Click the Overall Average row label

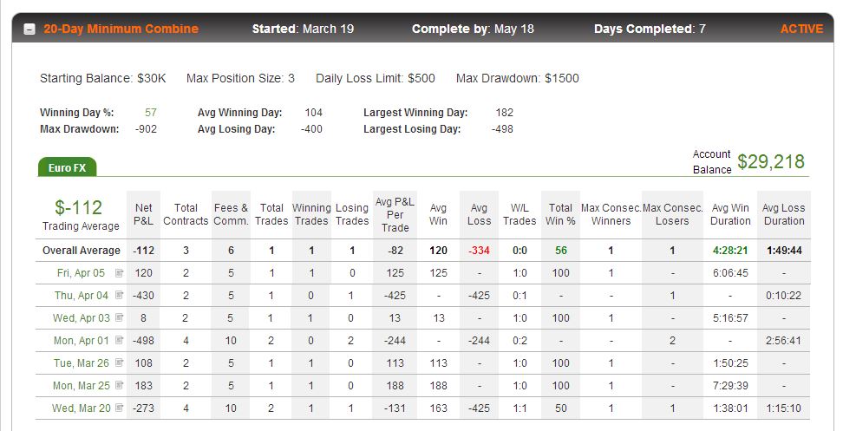82,251
